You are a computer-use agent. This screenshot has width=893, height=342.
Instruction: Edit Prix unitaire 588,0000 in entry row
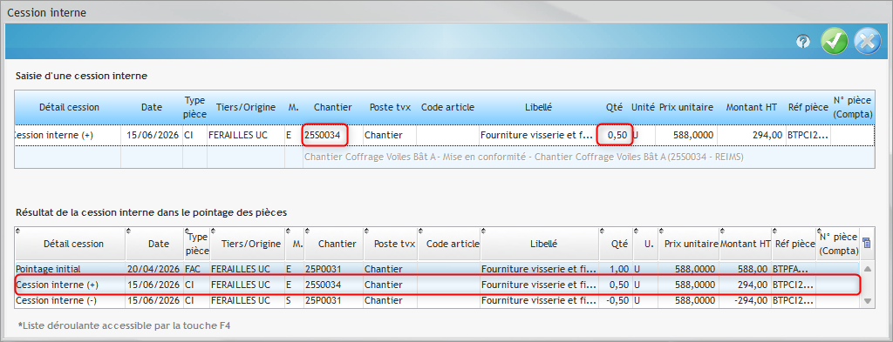click(x=686, y=135)
